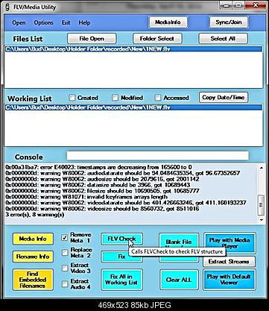Click the audiosize should be 2079616 warning
Screen dimensions: 269x311
click(102, 179)
